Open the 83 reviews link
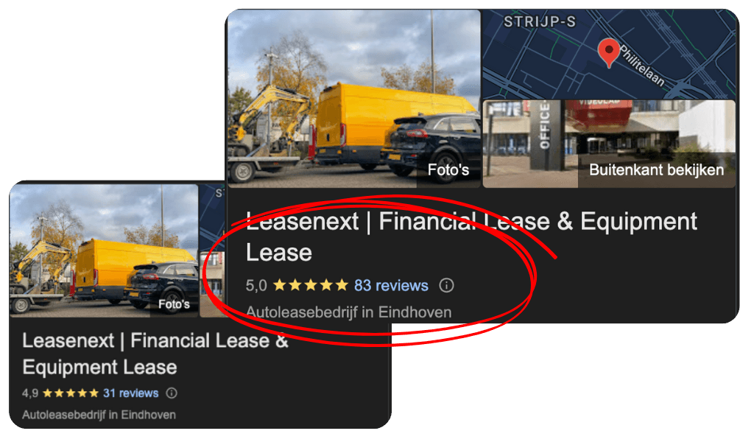754x442 pixels. point(391,286)
